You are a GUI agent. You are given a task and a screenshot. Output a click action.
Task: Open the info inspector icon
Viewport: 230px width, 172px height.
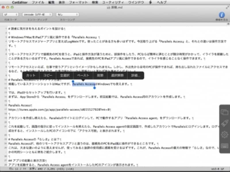[x=222, y=15]
